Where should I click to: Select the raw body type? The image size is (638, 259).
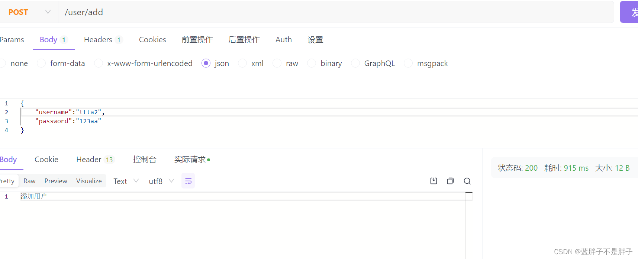tap(286, 63)
